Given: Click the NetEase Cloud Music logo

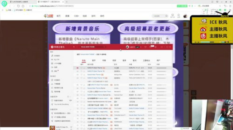Looking at the screenshot, I should tap(58, 47).
